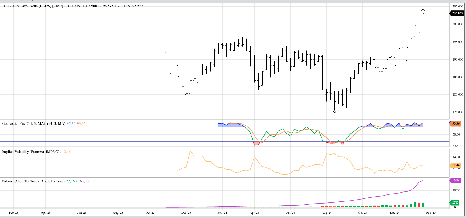Click the red stochastic oversold area near April 2024
Screen dimensions: 466x218
tap(256, 144)
